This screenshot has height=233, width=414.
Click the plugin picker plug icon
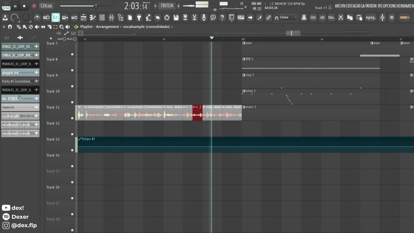pyautogui.click(x=139, y=17)
